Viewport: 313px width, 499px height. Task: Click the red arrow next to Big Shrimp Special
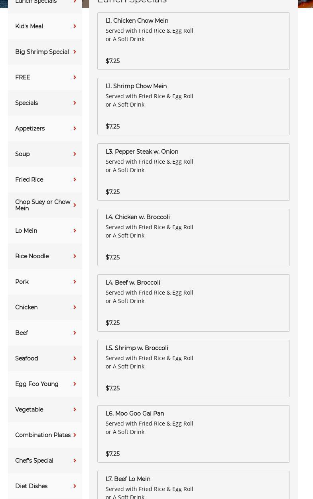coord(75,52)
